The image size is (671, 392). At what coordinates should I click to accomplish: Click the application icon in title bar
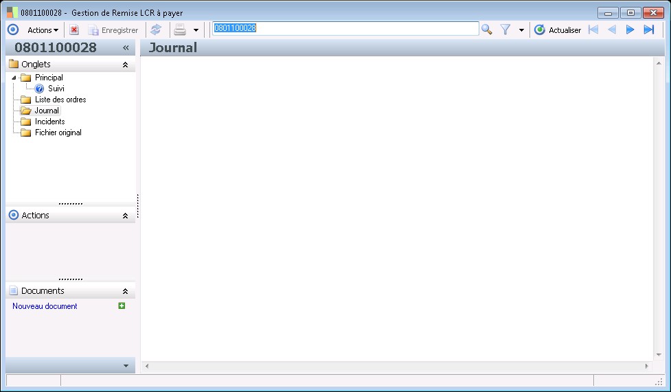coord(12,12)
